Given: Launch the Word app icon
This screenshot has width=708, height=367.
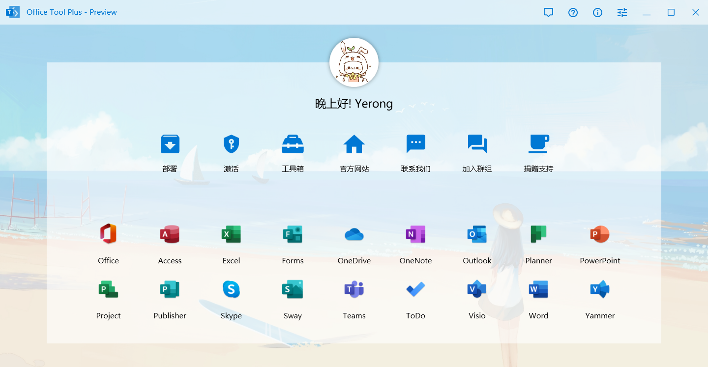Looking at the screenshot, I should [538, 290].
